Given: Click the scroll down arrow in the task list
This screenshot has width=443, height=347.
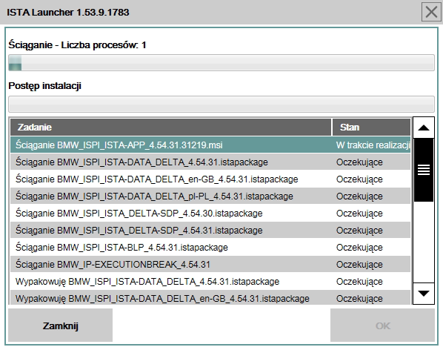Looking at the screenshot, I should point(424,294).
